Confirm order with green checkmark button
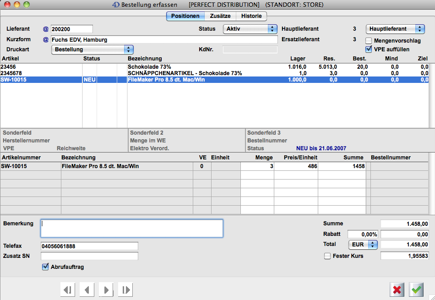This screenshot has width=435, height=300. click(x=417, y=289)
